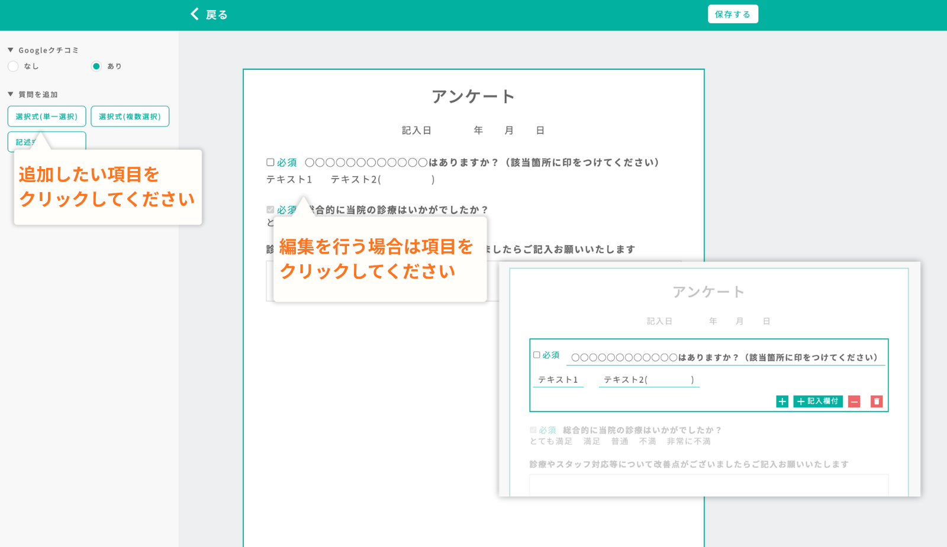This screenshot has height=547, width=947.
Task: Select the あり radio option
Action: click(96, 66)
